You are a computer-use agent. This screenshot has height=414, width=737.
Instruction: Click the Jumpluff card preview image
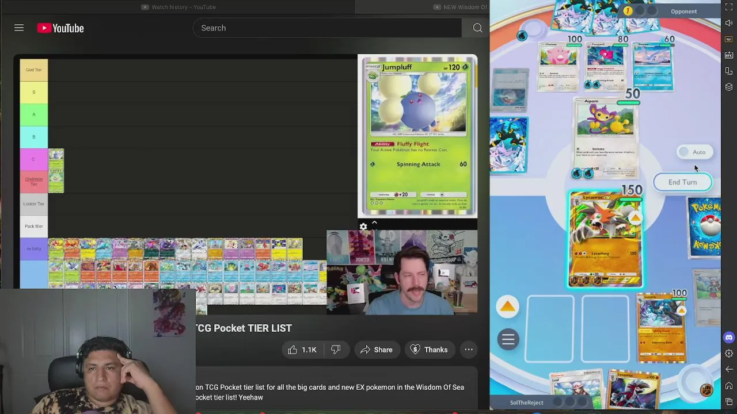pyautogui.click(x=417, y=136)
